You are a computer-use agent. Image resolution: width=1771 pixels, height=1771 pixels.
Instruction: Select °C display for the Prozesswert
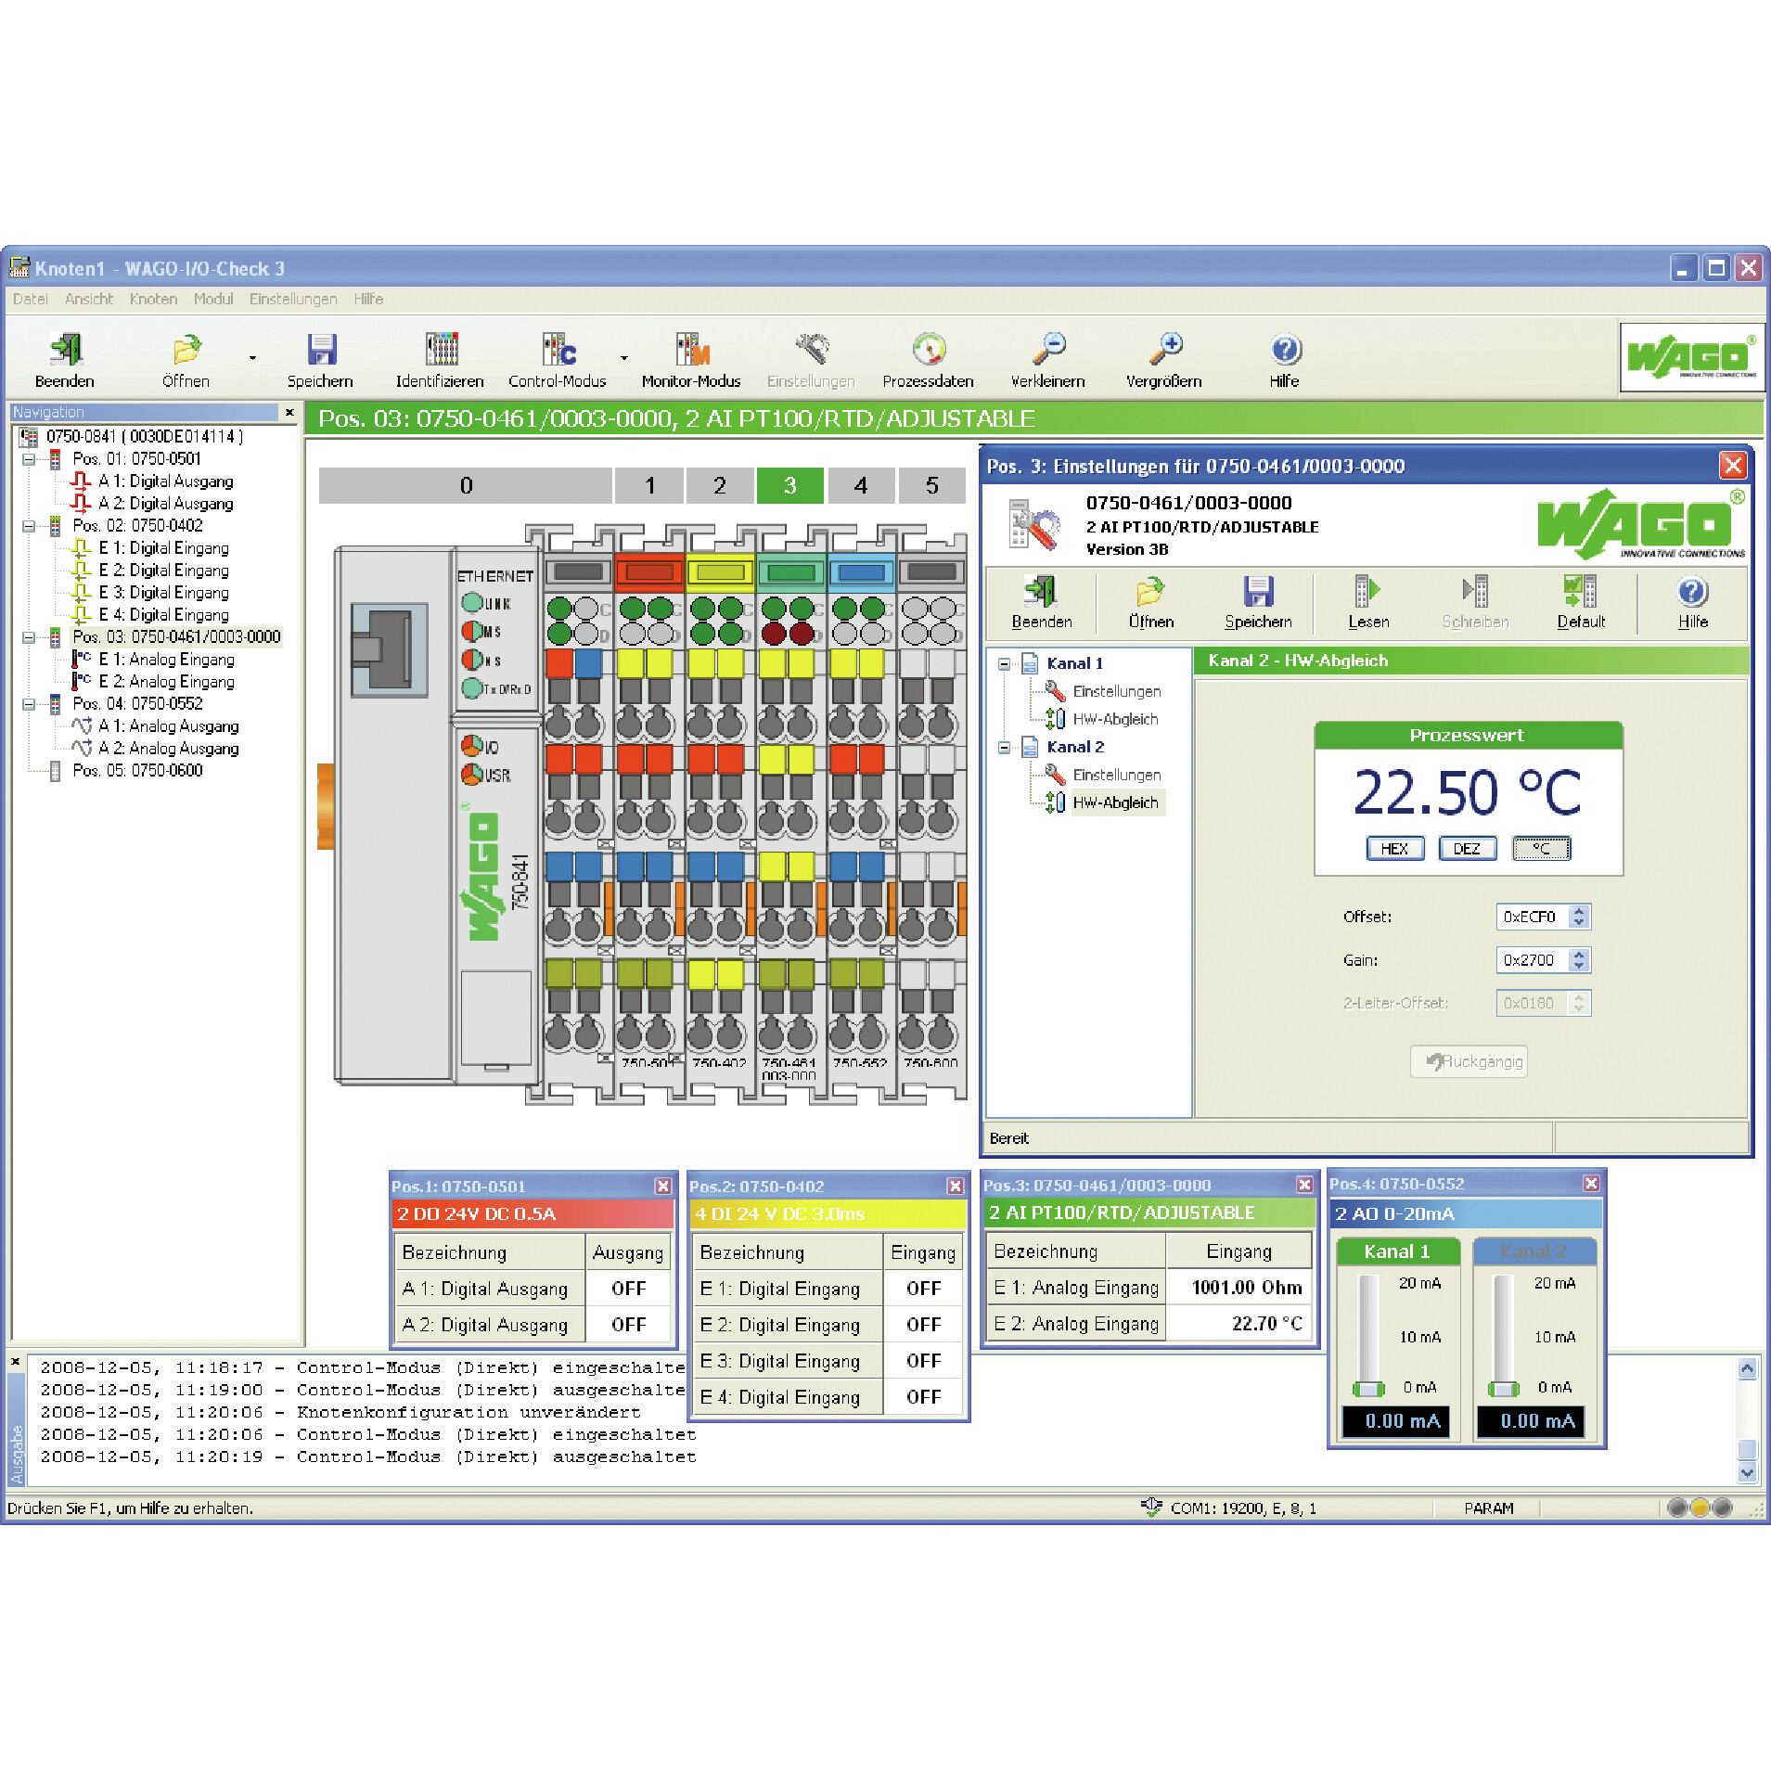[x=1540, y=848]
